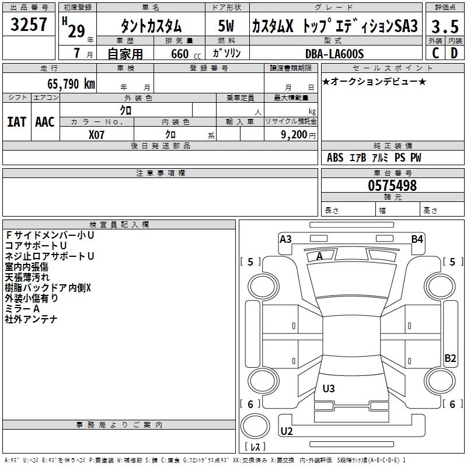
Task: Select PW in the 純正装備 list
Action: (x=416, y=158)
